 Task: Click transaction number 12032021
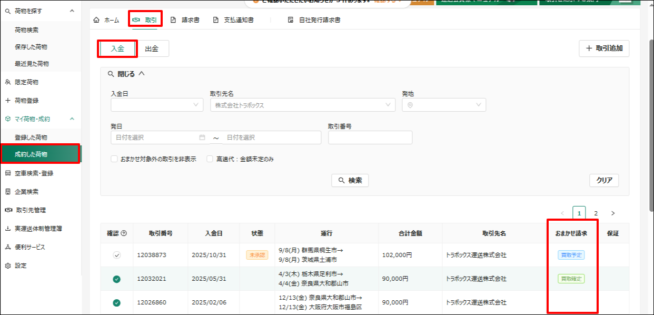152,279
